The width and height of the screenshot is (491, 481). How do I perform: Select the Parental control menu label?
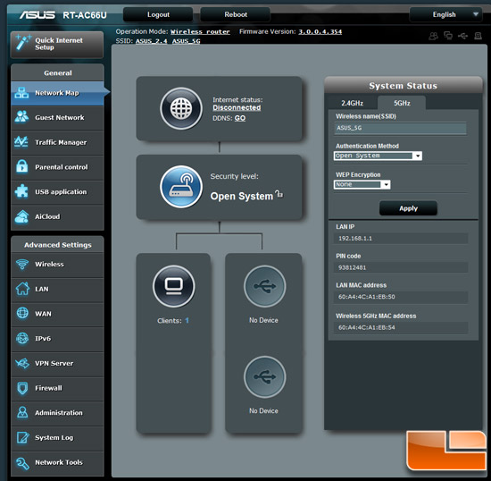tap(62, 167)
